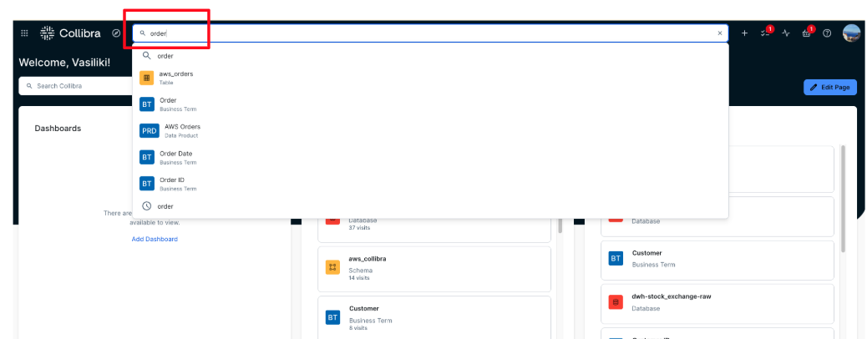Screen dimensions: 867x339
Task: Open Order Date Business Term suggestion
Action: click(430, 158)
